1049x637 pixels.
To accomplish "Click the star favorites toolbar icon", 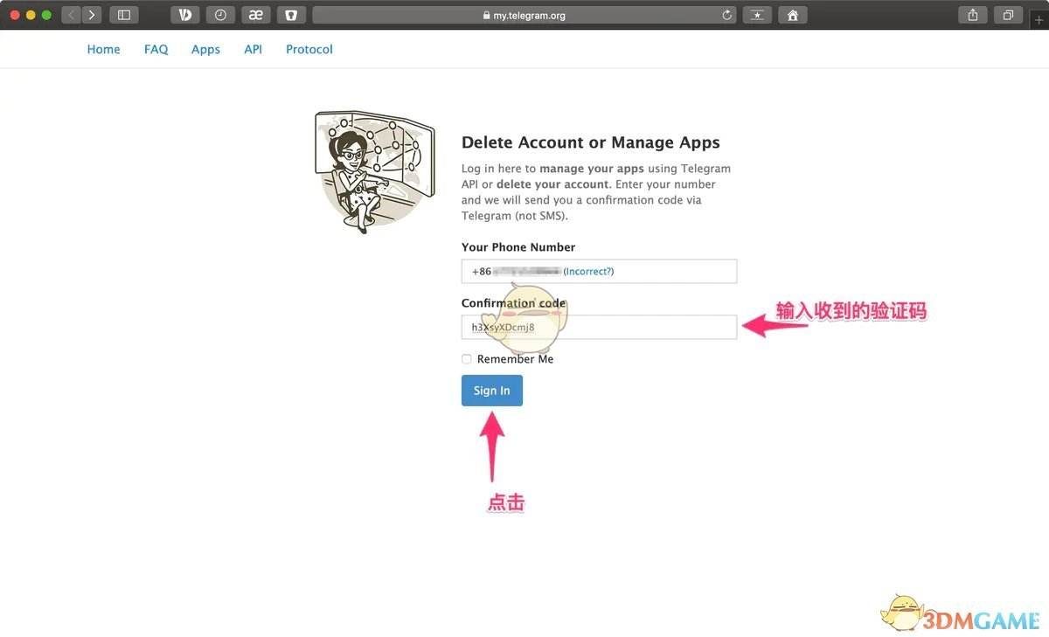I will (x=757, y=15).
